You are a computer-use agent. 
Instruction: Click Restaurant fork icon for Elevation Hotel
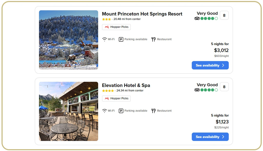click(153, 111)
